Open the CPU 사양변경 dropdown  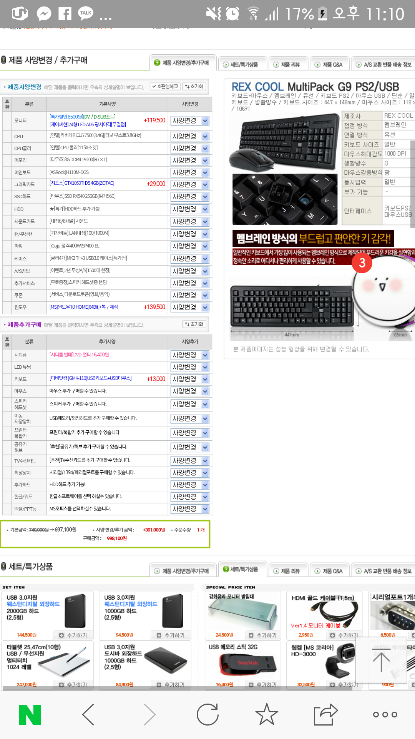click(190, 136)
